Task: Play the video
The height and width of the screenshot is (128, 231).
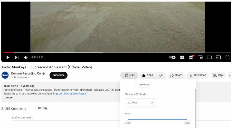Action: click(8, 57)
